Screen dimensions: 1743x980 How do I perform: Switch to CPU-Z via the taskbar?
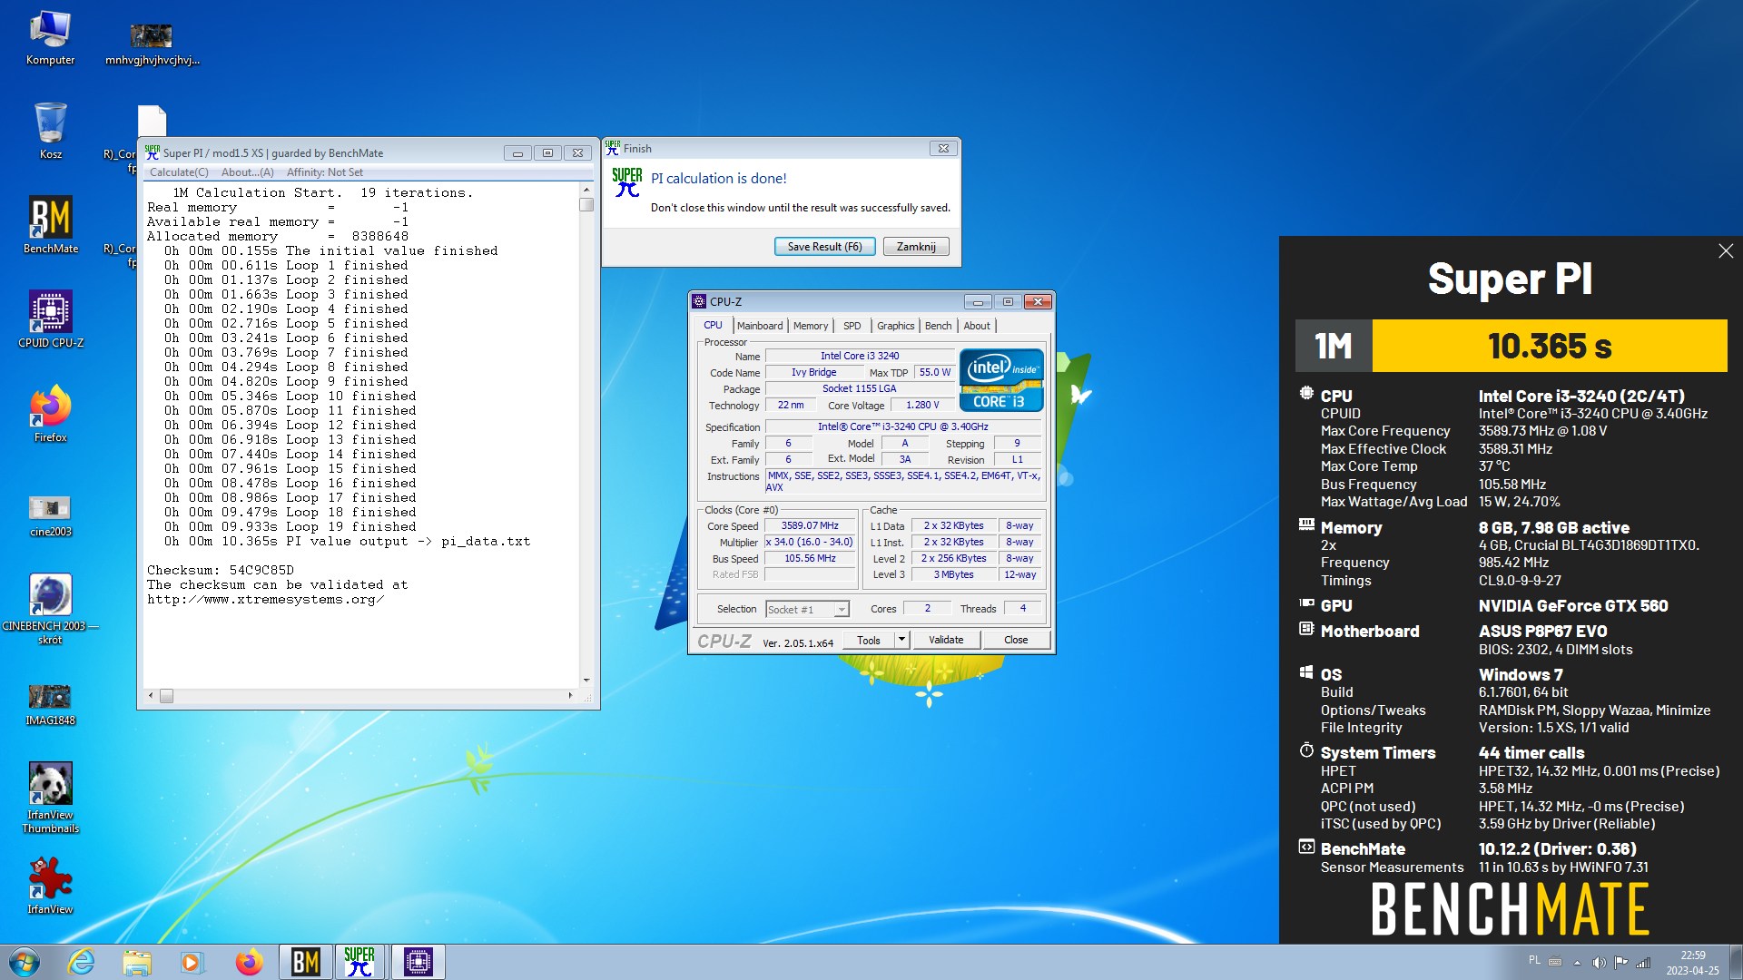418,962
